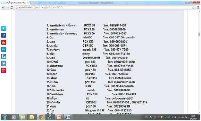Click the 'Shogun 125 R' model text

[x=95, y=110]
